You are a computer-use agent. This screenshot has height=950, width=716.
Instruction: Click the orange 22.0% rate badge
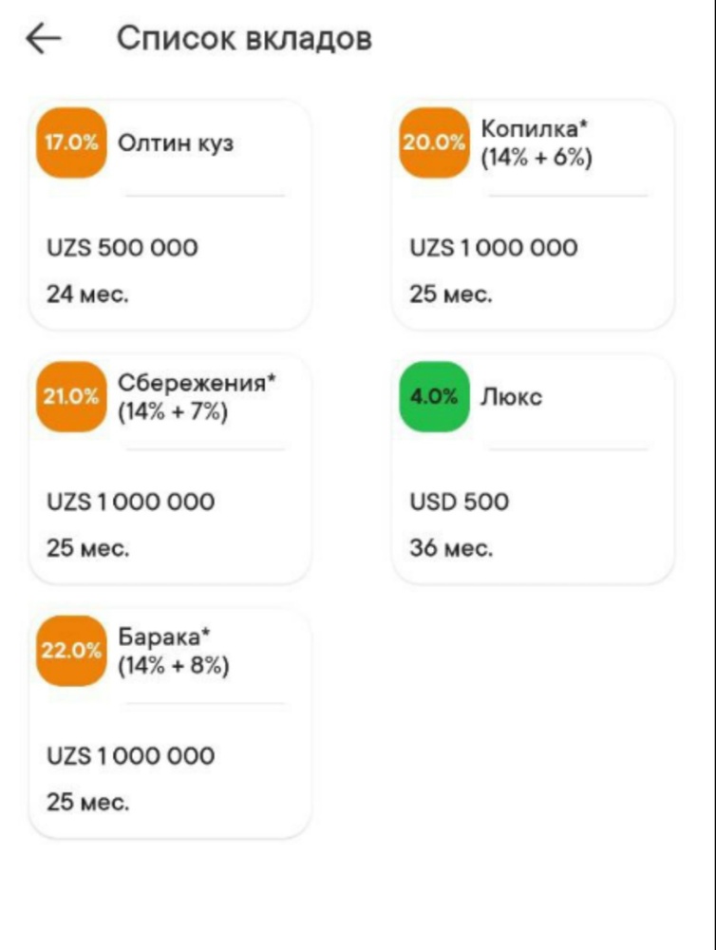click(x=72, y=651)
